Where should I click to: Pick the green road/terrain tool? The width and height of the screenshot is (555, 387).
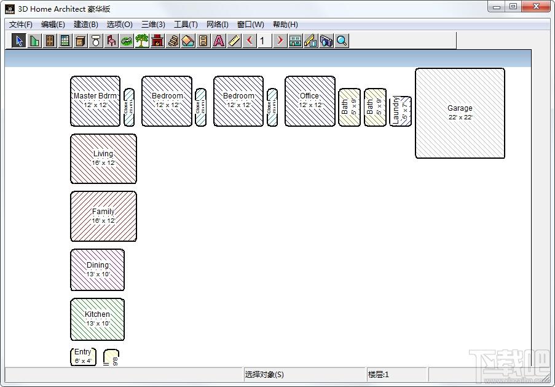point(127,41)
